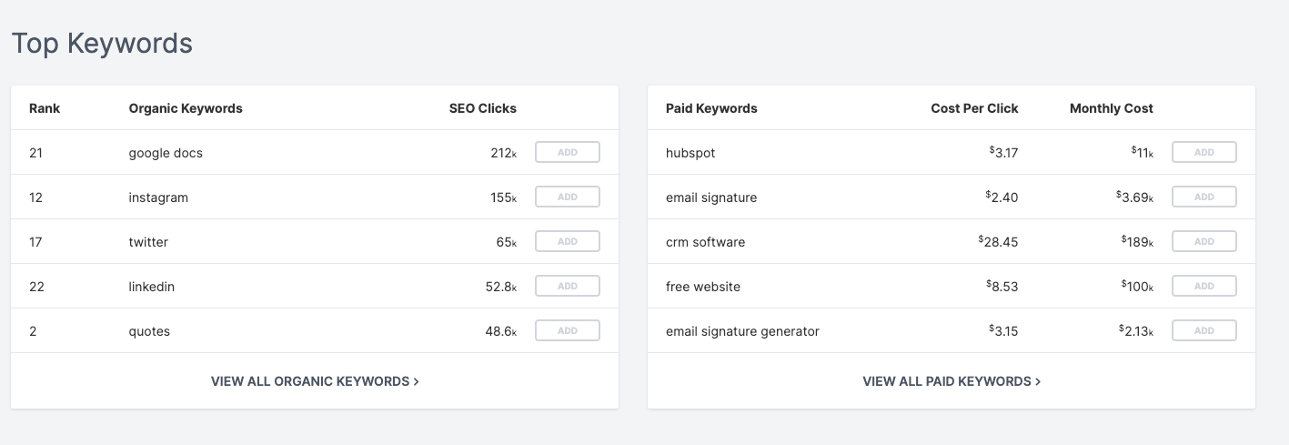The height and width of the screenshot is (445, 1289).
Task: Add the quotes organic keyword
Action: (568, 330)
